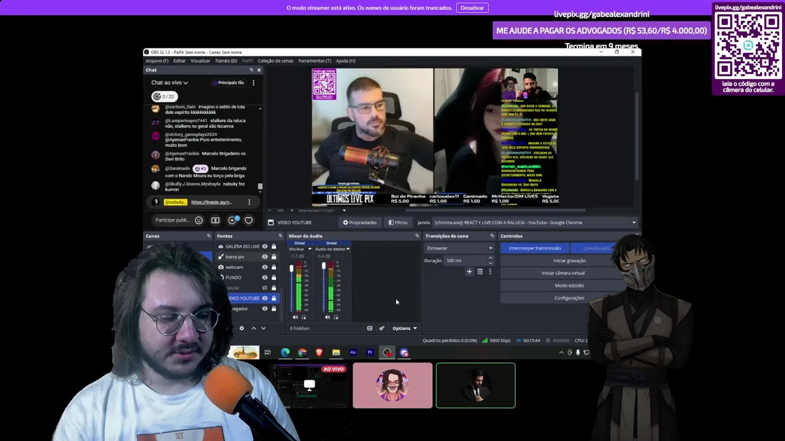This screenshot has height=441, width=785.
Task: Move selected source up in Fontes
Action: 253,328
